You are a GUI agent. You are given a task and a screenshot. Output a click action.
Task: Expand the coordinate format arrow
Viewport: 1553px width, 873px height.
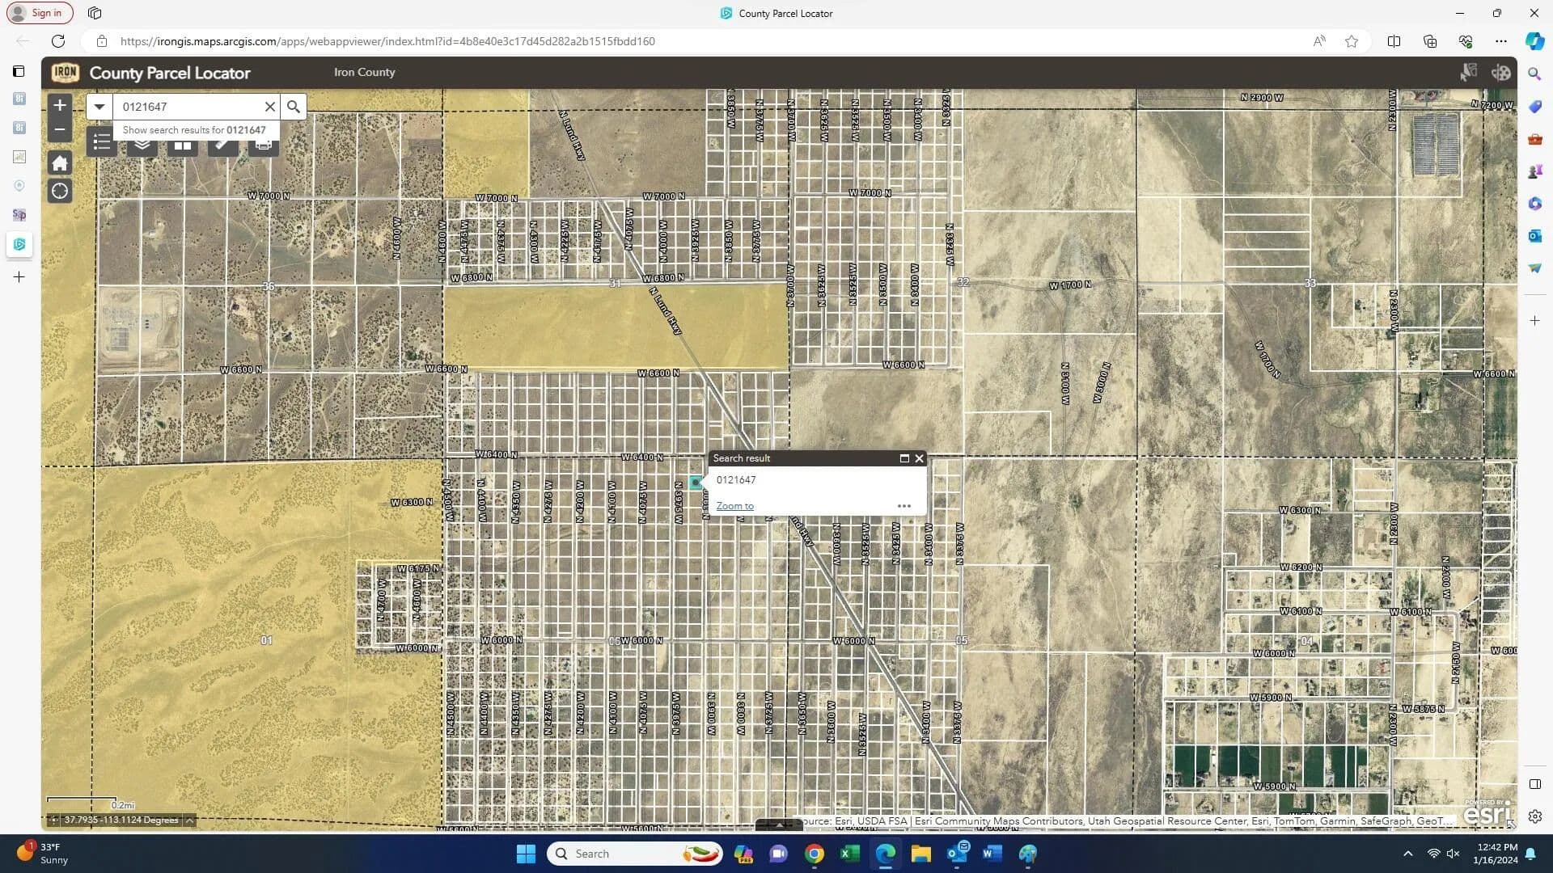click(189, 820)
